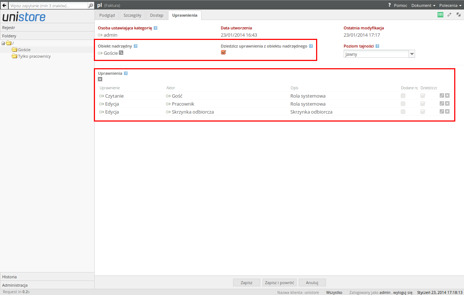Click the pencil edit icon beside the tabs

point(450,15)
